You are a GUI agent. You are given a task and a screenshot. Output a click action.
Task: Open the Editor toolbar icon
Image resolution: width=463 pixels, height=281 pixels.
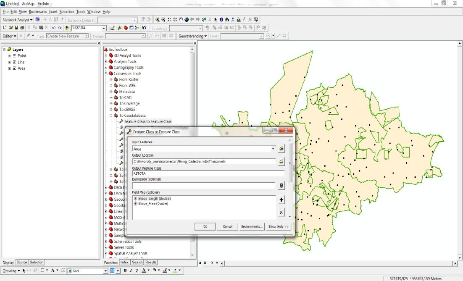(x=113, y=28)
